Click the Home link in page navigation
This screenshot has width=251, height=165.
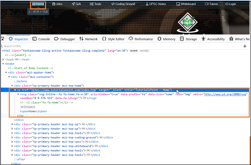(38, 4)
